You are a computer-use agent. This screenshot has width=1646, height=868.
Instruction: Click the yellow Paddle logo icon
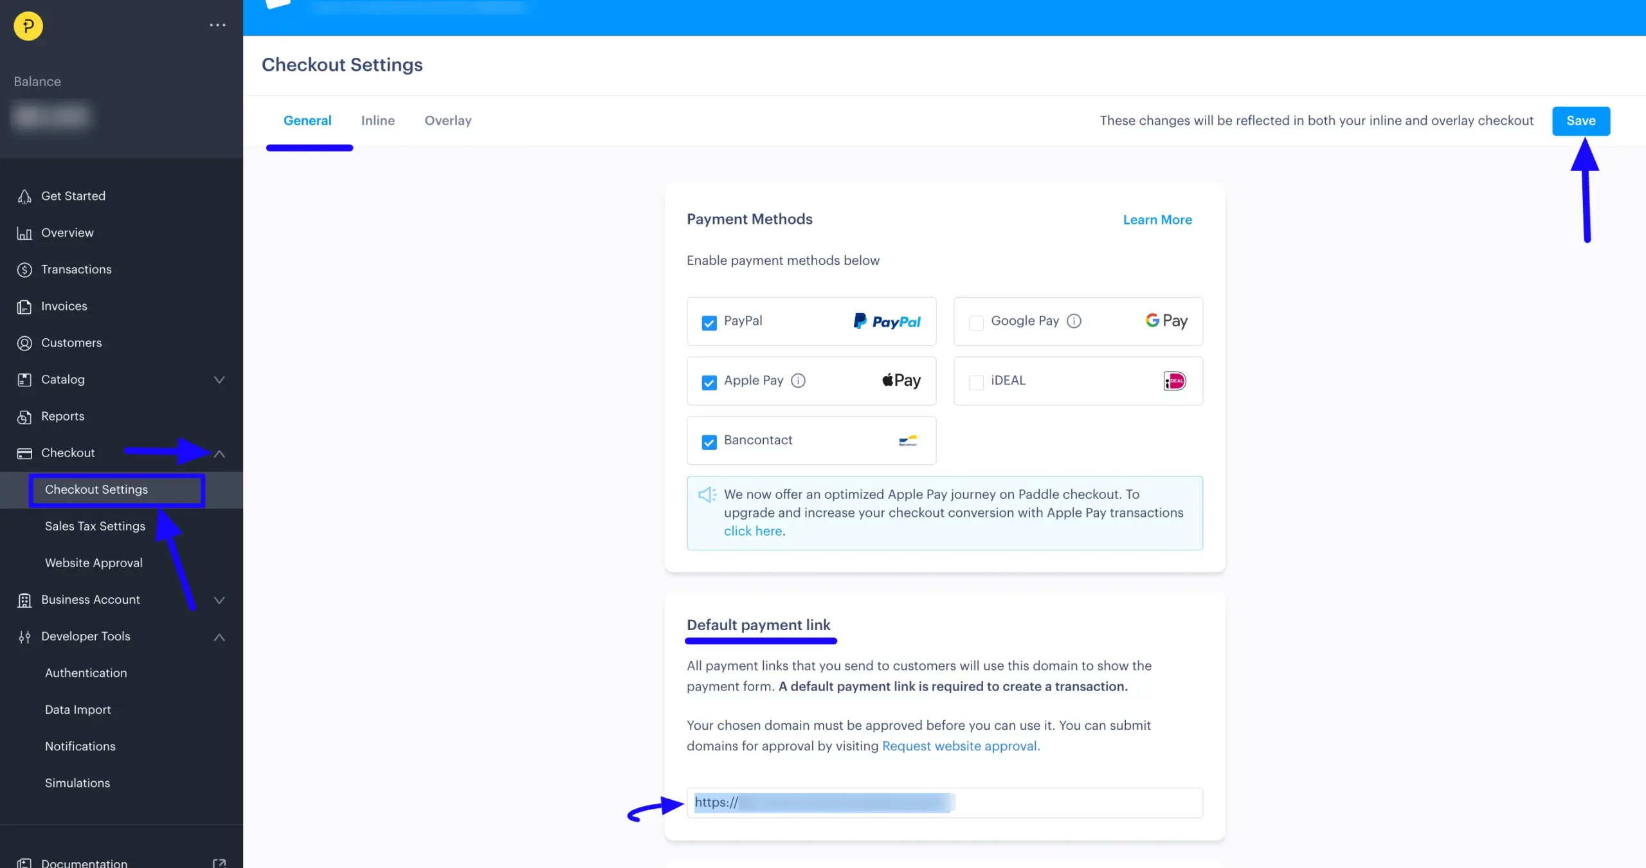[28, 26]
